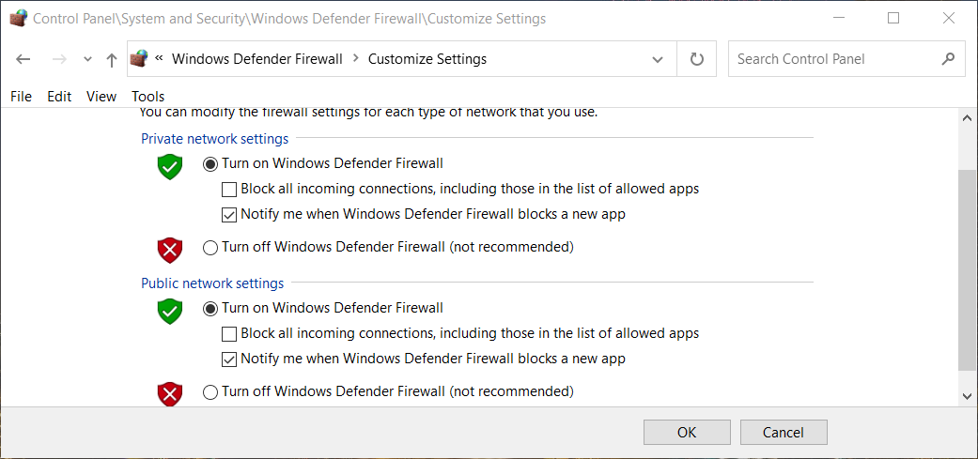Click Customize Settings breadcrumb
The image size is (978, 459).
click(x=427, y=59)
